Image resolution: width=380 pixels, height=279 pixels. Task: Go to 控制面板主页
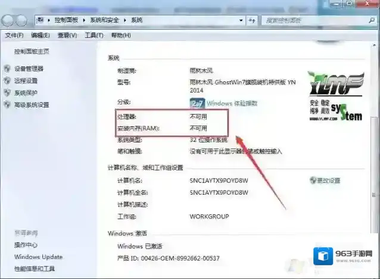coord(32,51)
